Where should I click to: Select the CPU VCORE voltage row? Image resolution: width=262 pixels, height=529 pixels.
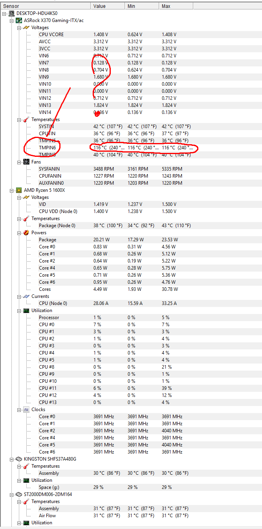51,35
